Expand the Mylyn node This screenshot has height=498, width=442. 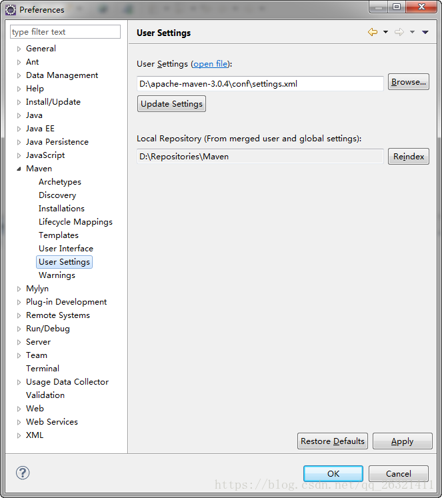coord(19,289)
